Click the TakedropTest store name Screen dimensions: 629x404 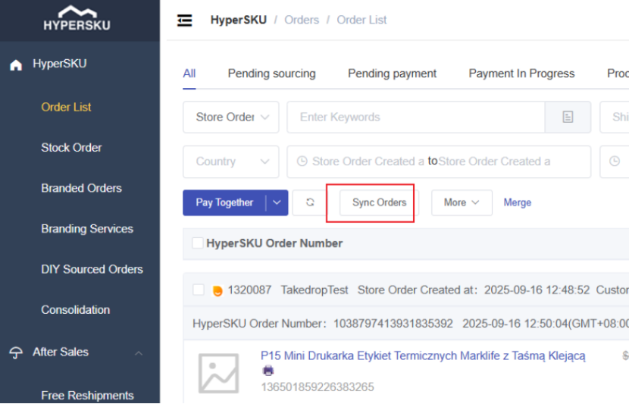[x=314, y=290]
